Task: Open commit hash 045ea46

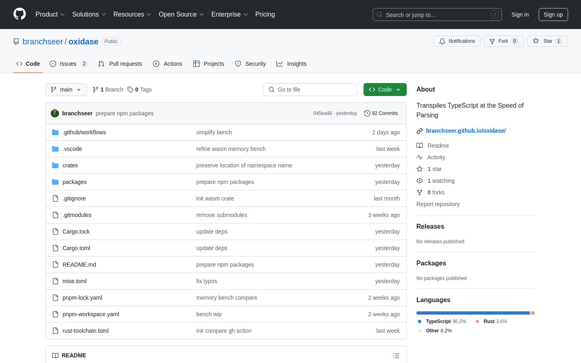Action: pyautogui.click(x=322, y=113)
